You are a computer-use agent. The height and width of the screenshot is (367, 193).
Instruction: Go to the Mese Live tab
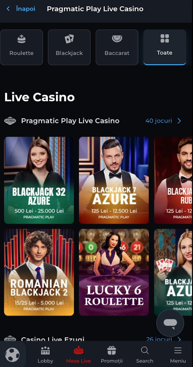[79, 355]
